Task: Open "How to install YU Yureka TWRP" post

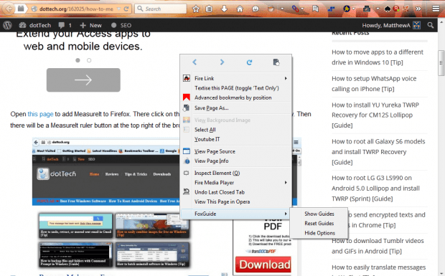Action: tap(375, 115)
